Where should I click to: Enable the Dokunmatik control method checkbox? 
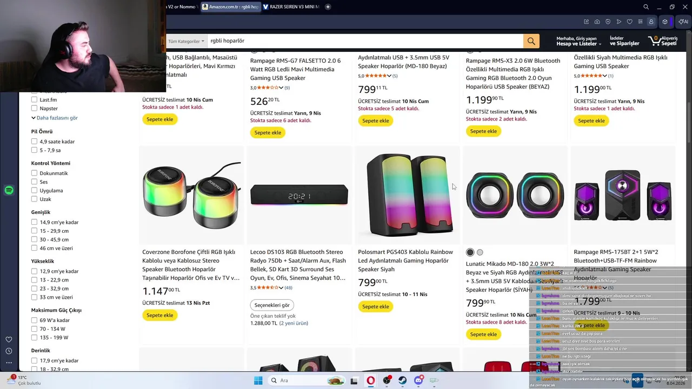point(34,173)
